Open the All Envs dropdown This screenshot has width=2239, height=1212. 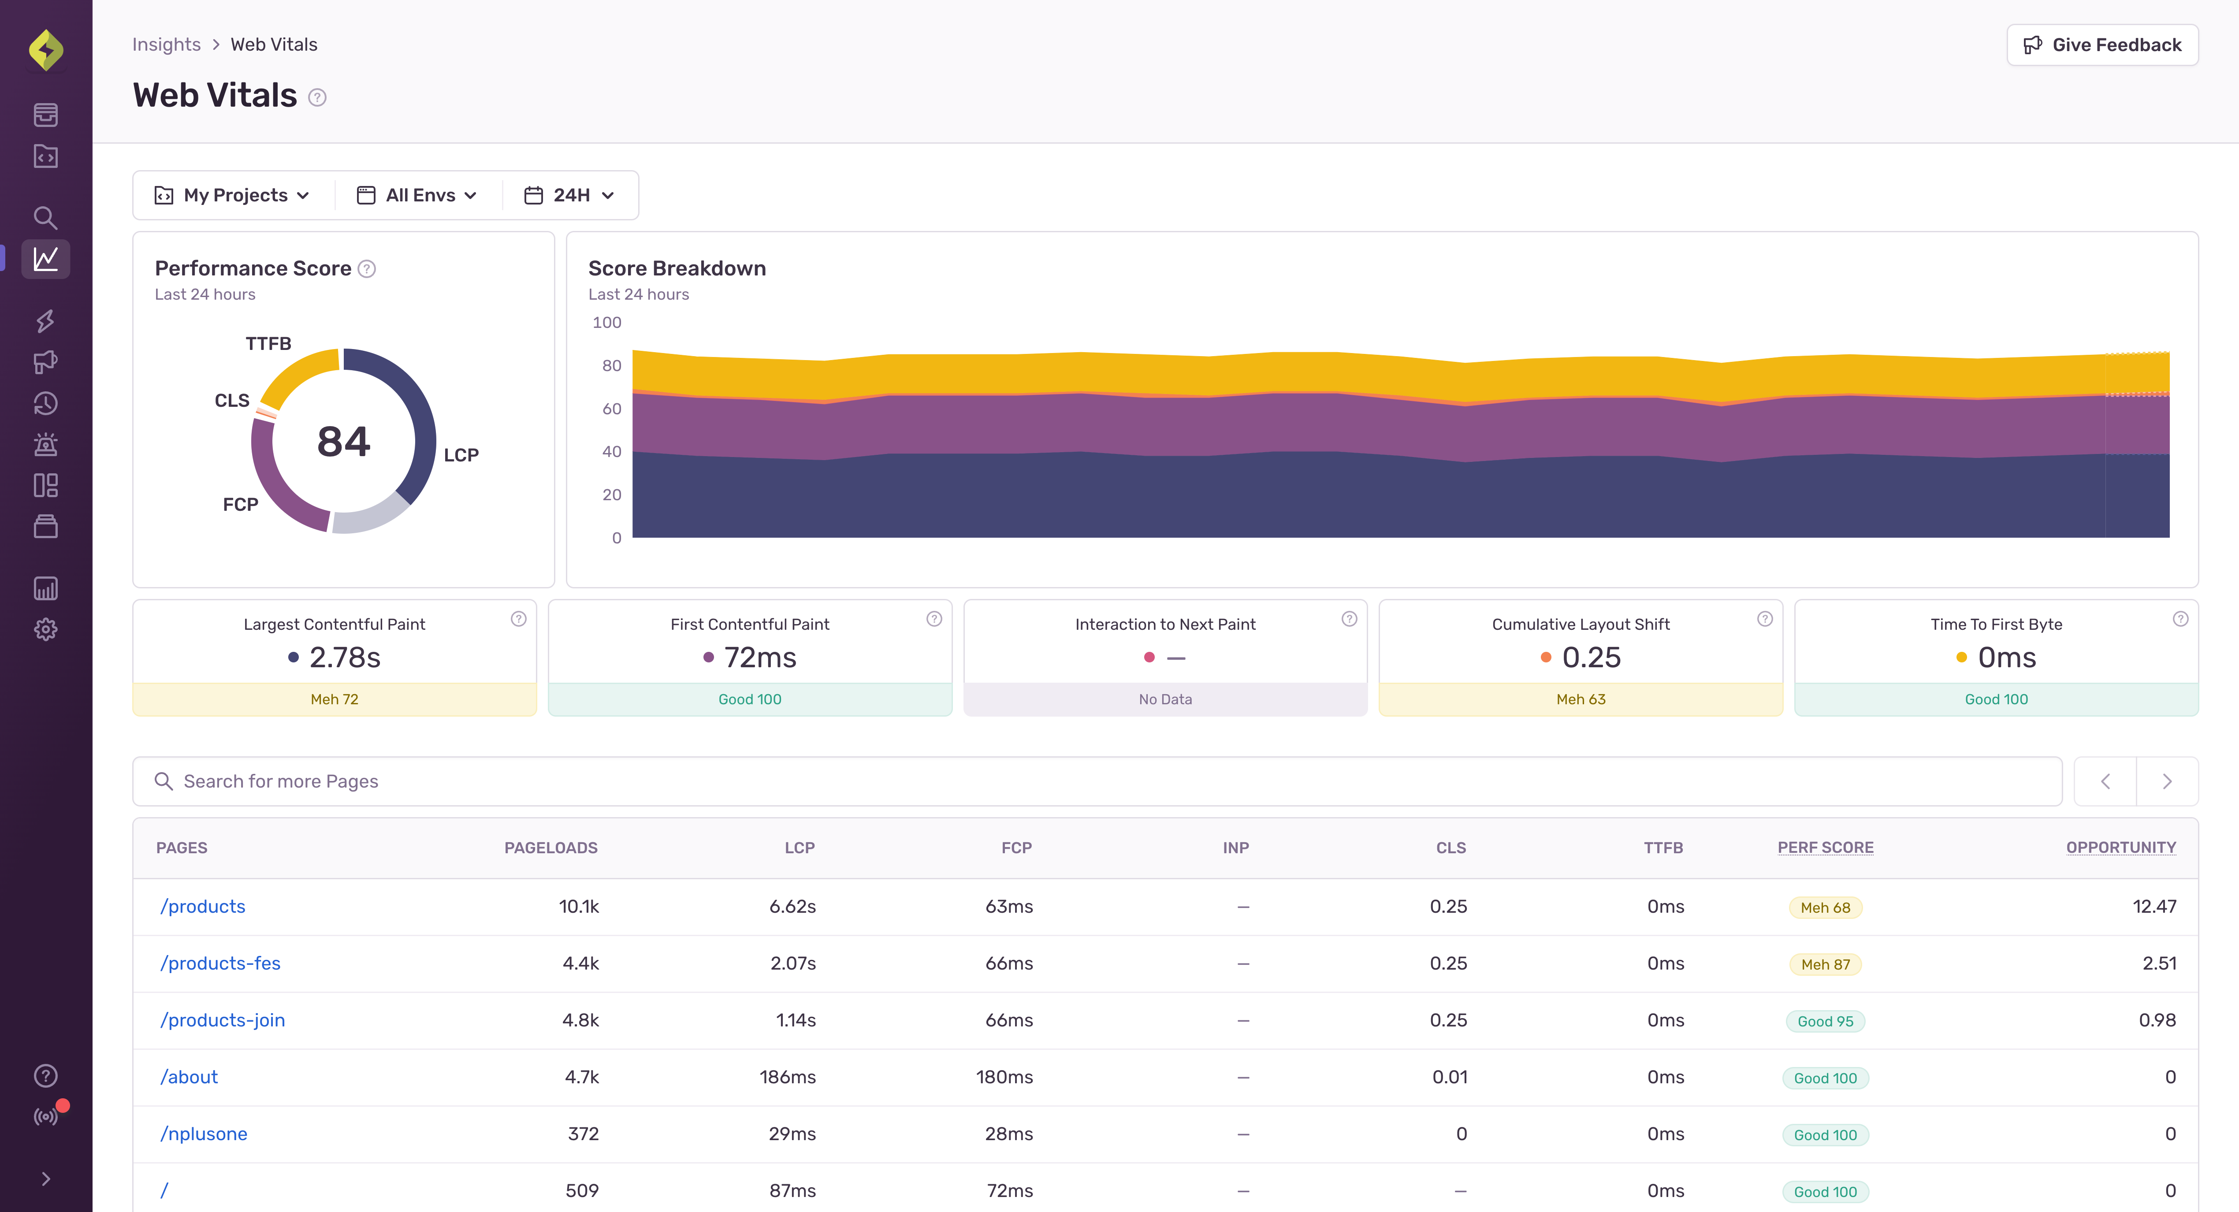(418, 196)
